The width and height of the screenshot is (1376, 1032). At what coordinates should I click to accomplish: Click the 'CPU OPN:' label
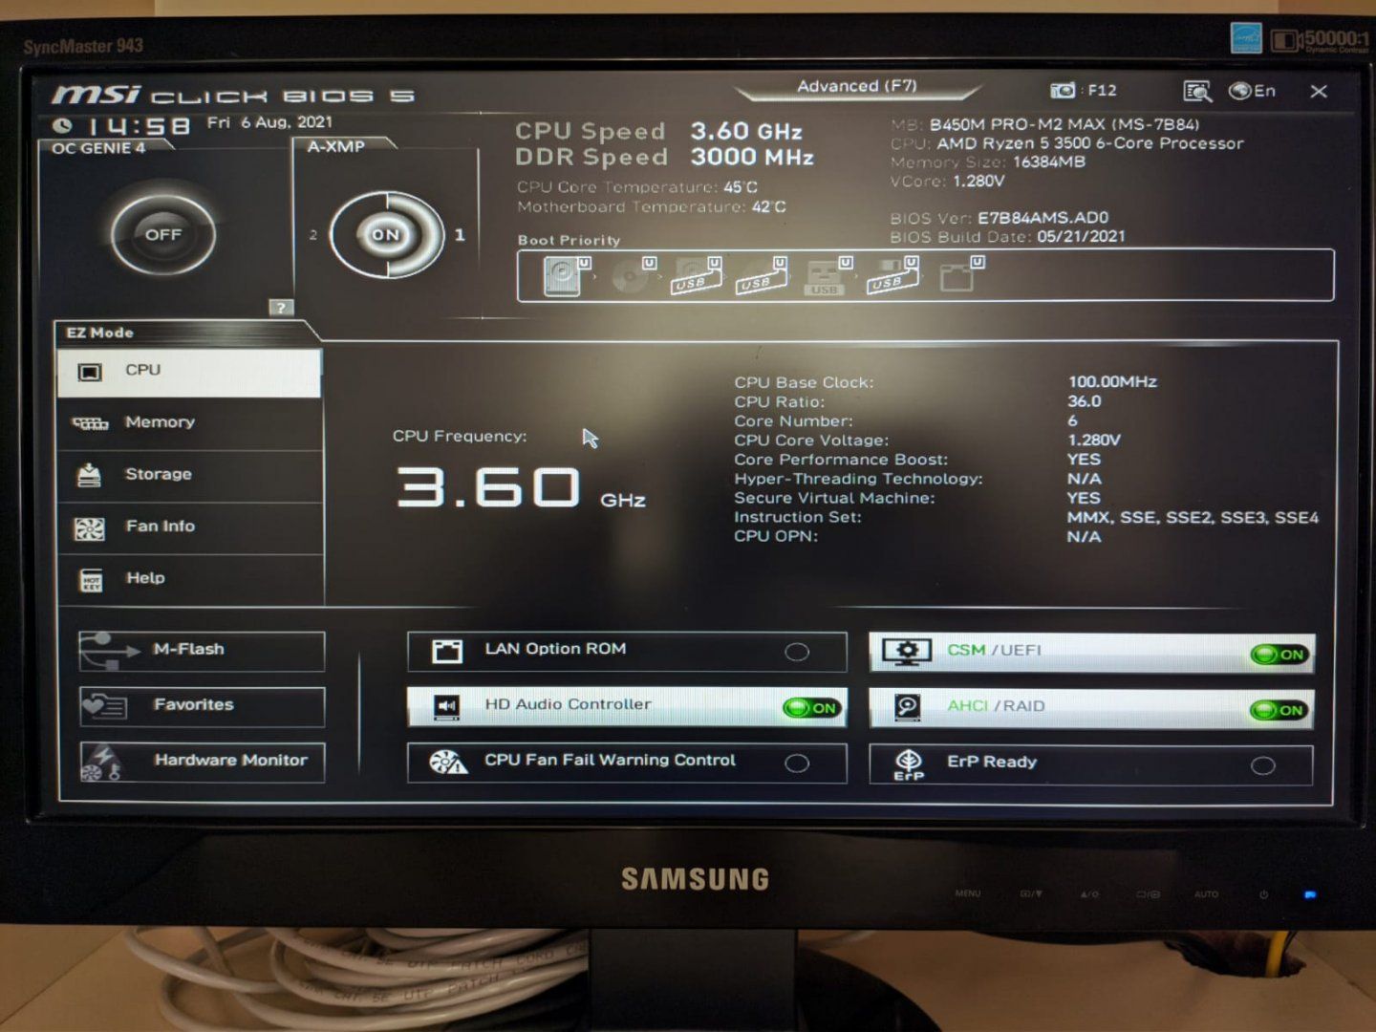(x=776, y=536)
